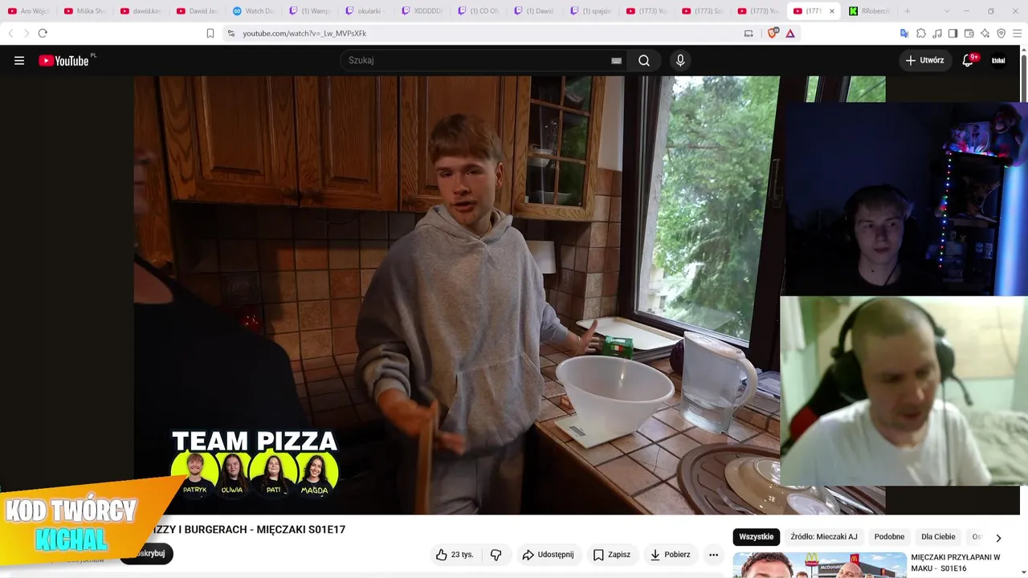Switch to the Watch Da tab

coord(254,11)
